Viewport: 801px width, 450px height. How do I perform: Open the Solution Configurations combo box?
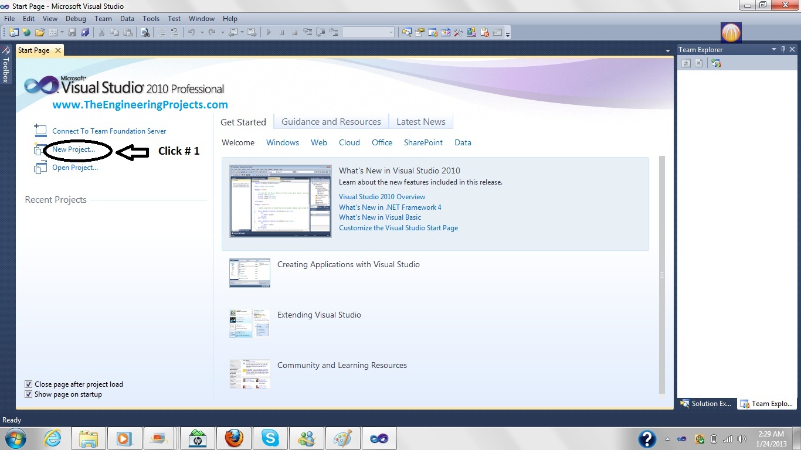tap(368, 32)
